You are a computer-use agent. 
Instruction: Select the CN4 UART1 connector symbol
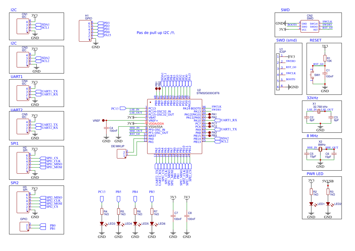pos(23,93)
